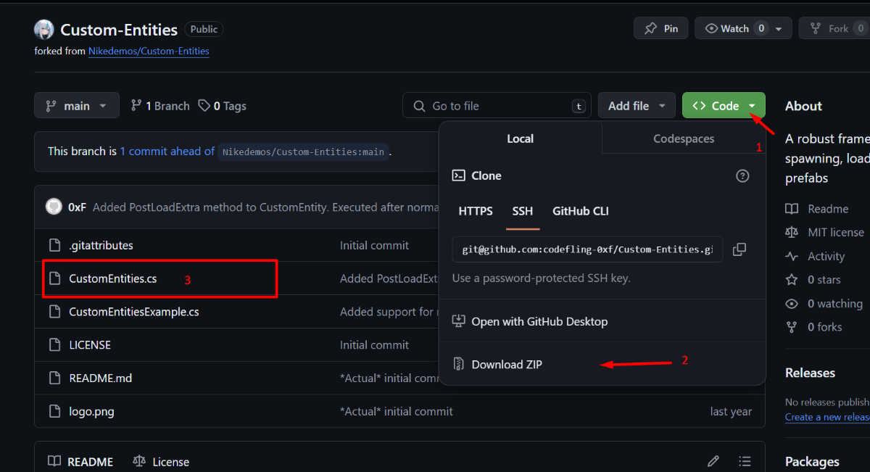Choose Open with GitHub Desktop
This screenshot has width=870, height=472.
point(539,321)
